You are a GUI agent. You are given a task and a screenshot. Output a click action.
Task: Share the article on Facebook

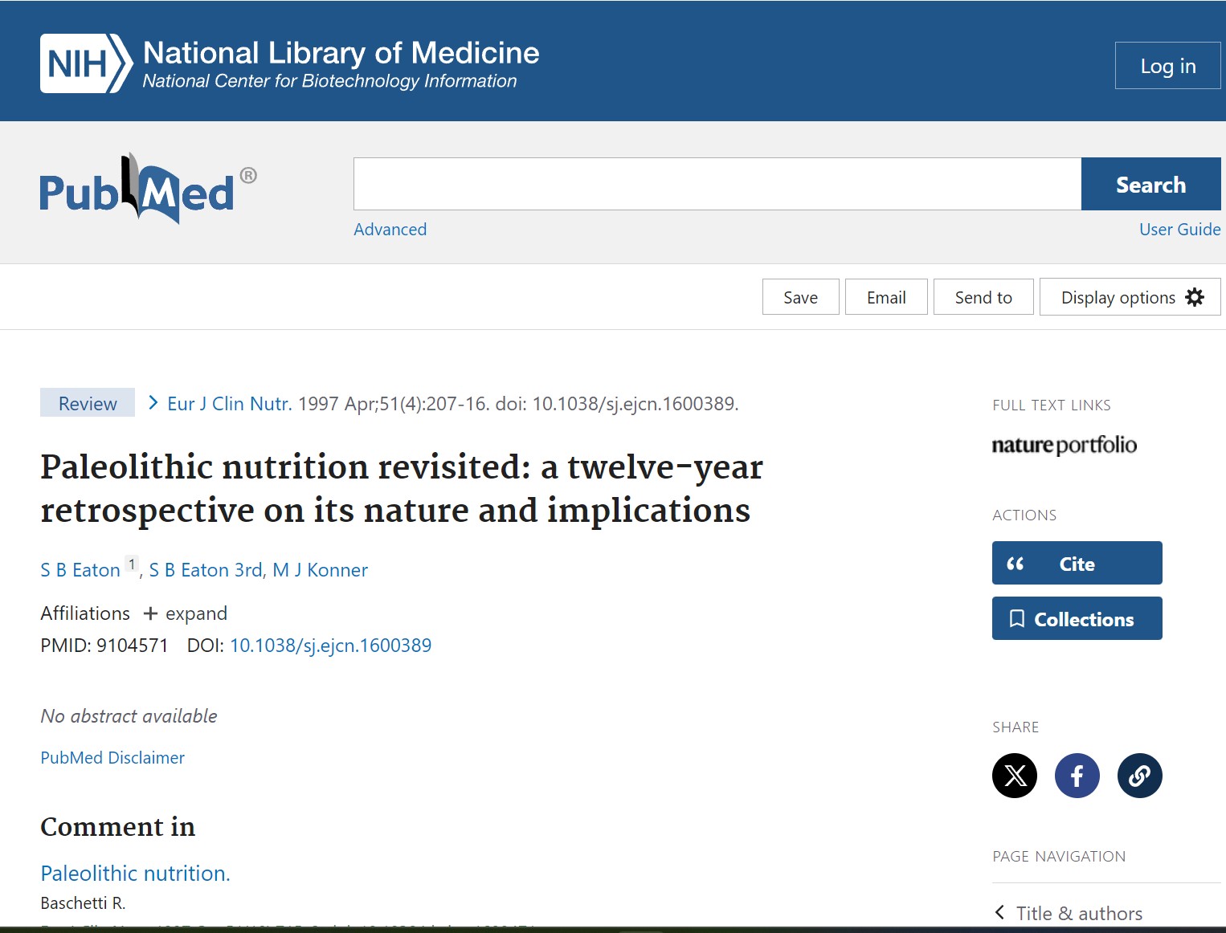1077,776
